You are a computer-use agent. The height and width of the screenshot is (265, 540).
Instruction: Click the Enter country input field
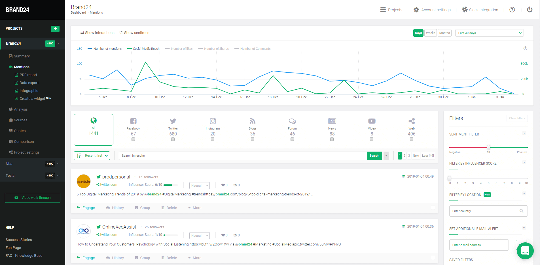pos(488,211)
